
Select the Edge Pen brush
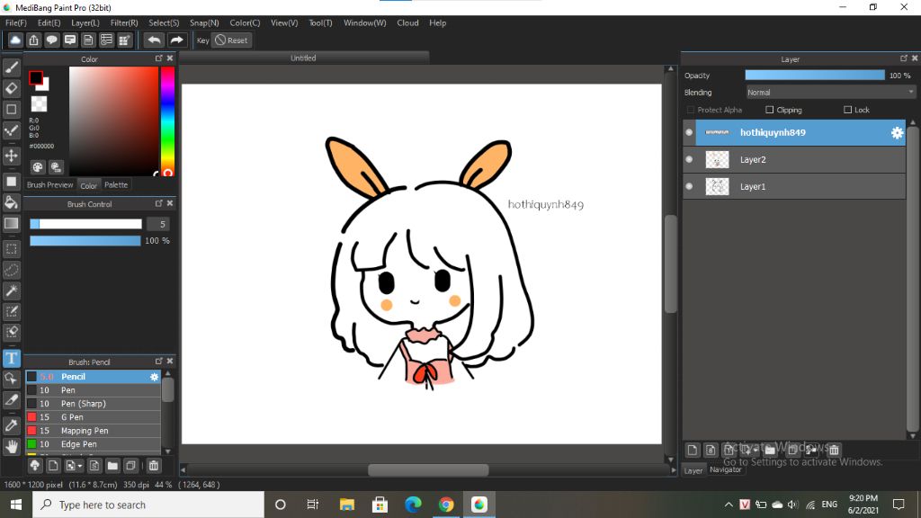(93, 444)
